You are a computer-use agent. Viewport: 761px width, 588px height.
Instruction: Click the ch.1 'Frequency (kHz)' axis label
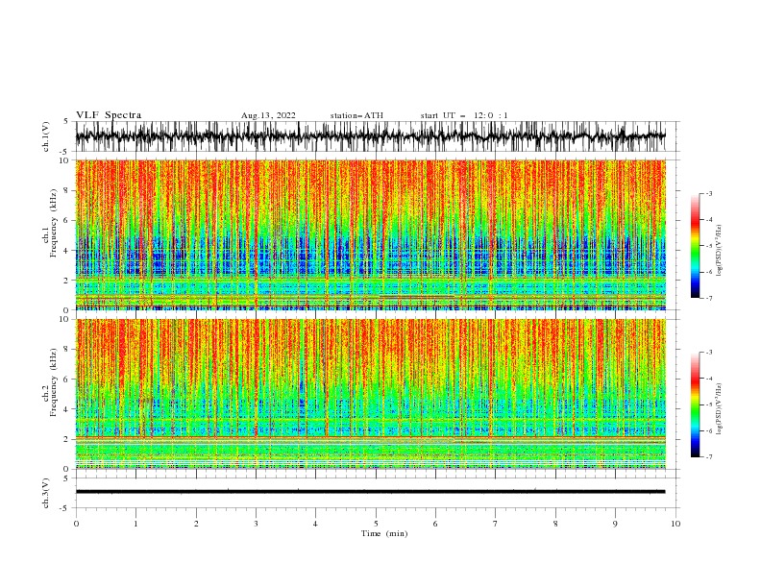coord(54,223)
